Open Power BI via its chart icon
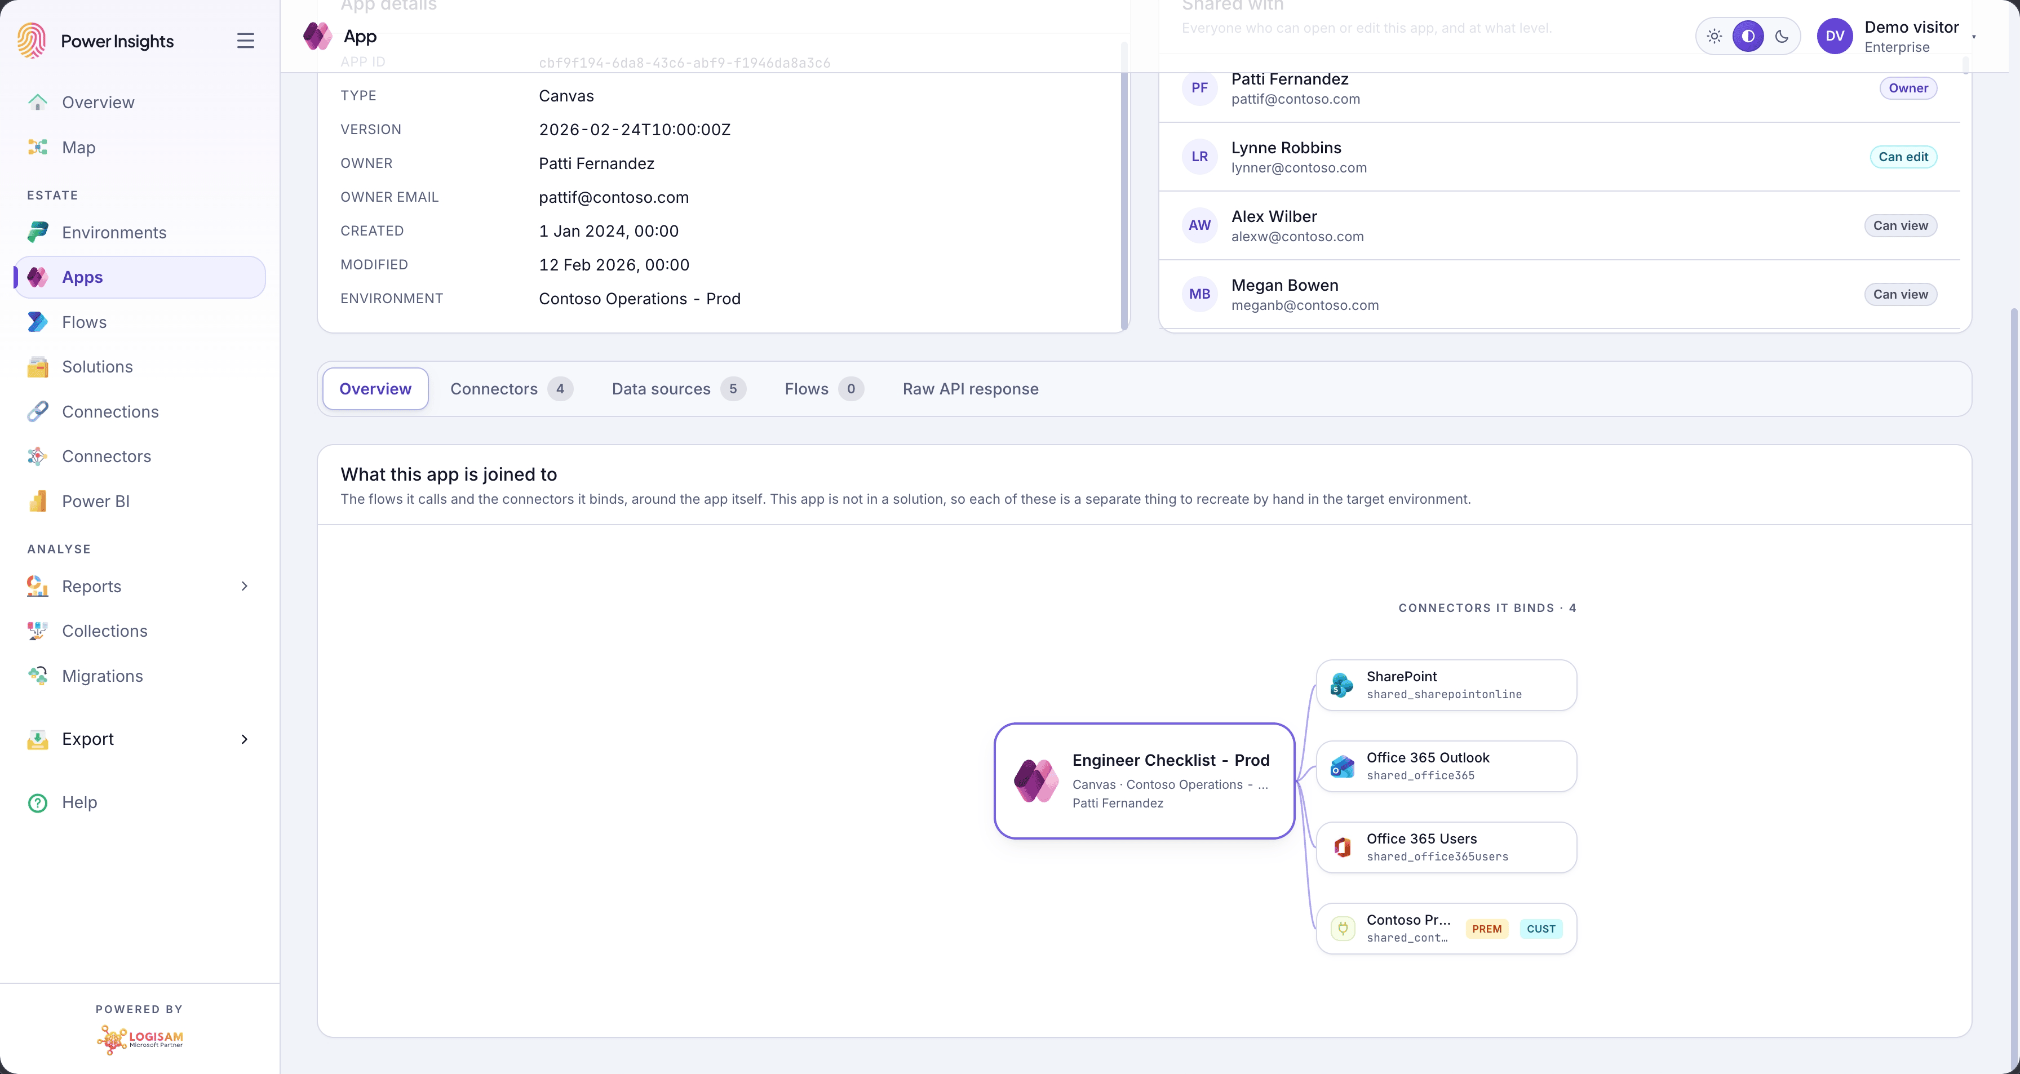 tap(38, 502)
